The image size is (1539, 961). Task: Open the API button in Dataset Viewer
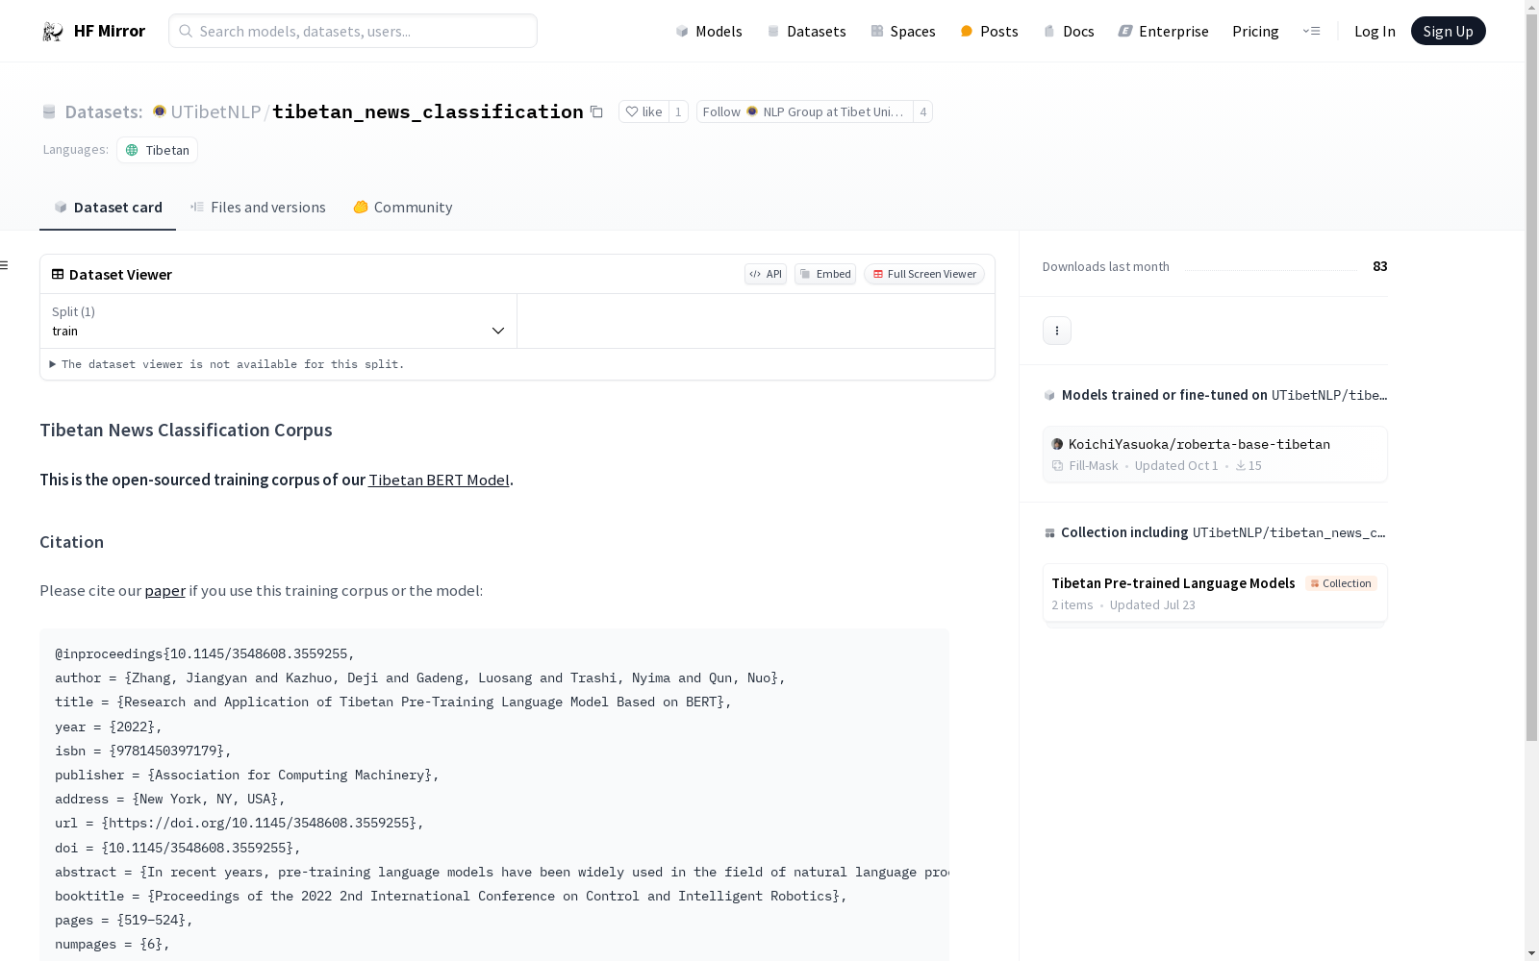(x=766, y=274)
